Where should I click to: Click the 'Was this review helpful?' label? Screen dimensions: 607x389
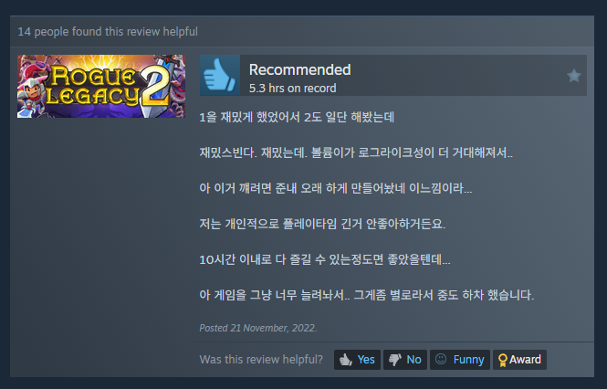(x=261, y=360)
